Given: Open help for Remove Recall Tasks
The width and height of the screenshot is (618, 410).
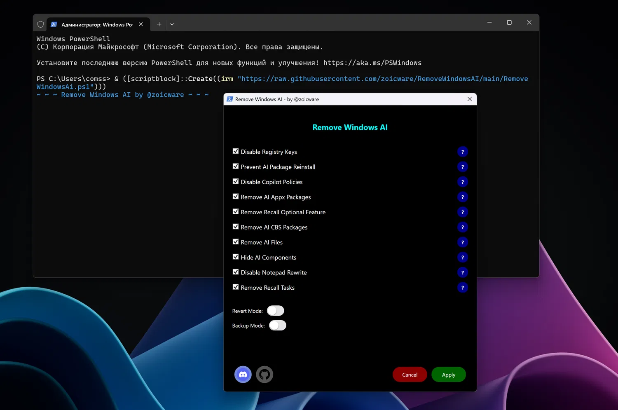Looking at the screenshot, I should coord(463,288).
